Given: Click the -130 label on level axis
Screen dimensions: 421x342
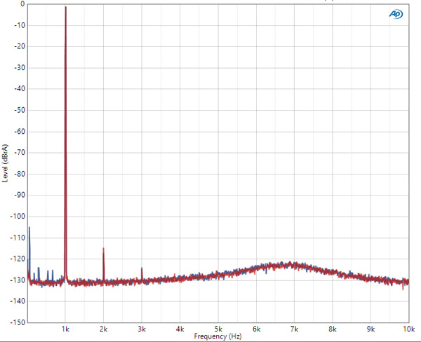Looking at the screenshot, I should (18, 280).
